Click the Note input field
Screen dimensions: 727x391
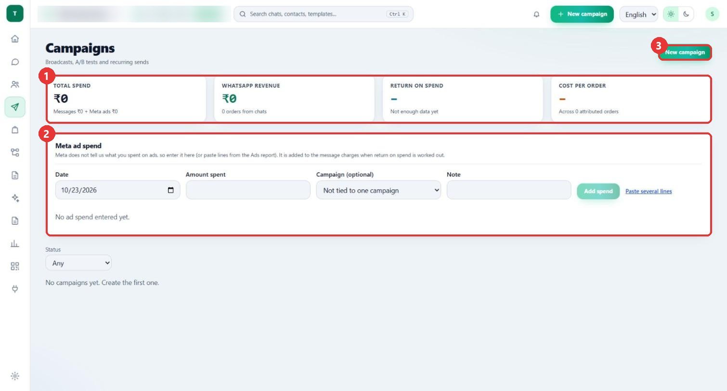pos(509,190)
